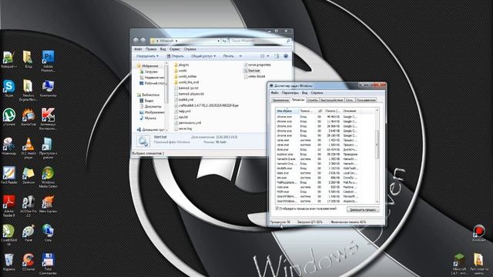Select the Downloads item in Favorites
Image resolution: width=493 pixels, height=277 pixels.
149,72
